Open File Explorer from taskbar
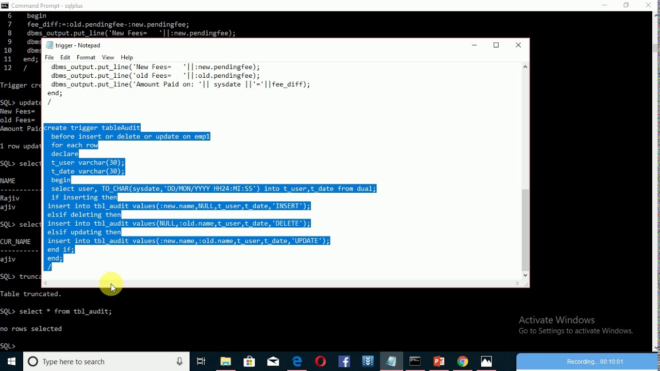The image size is (660, 371). pos(226,362)
